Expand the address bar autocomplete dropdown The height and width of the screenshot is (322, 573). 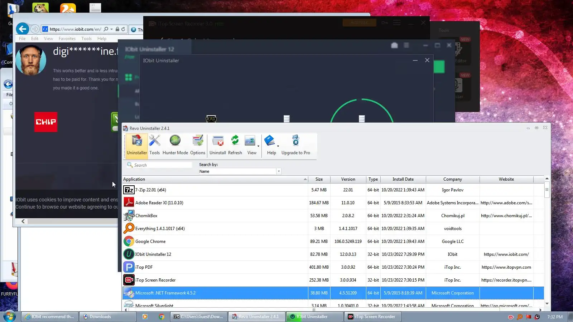pyautogui.click(x=112, y=29)
